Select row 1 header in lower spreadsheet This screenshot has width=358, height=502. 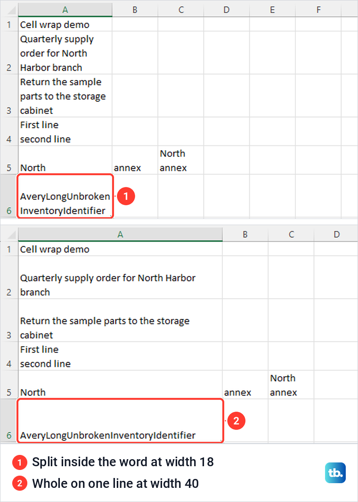click(9, 249)
